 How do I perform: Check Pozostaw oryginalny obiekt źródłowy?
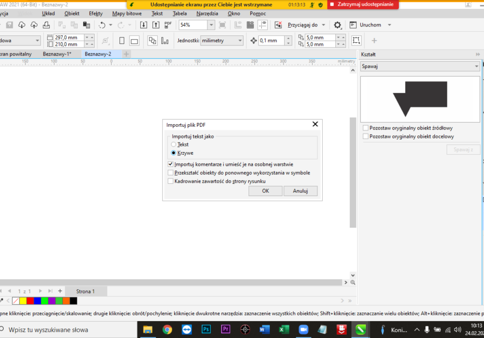point(366,128)
